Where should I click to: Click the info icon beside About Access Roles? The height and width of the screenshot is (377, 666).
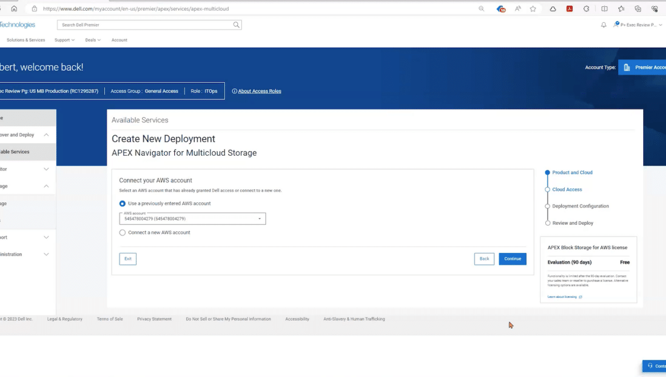pos(235,91)
